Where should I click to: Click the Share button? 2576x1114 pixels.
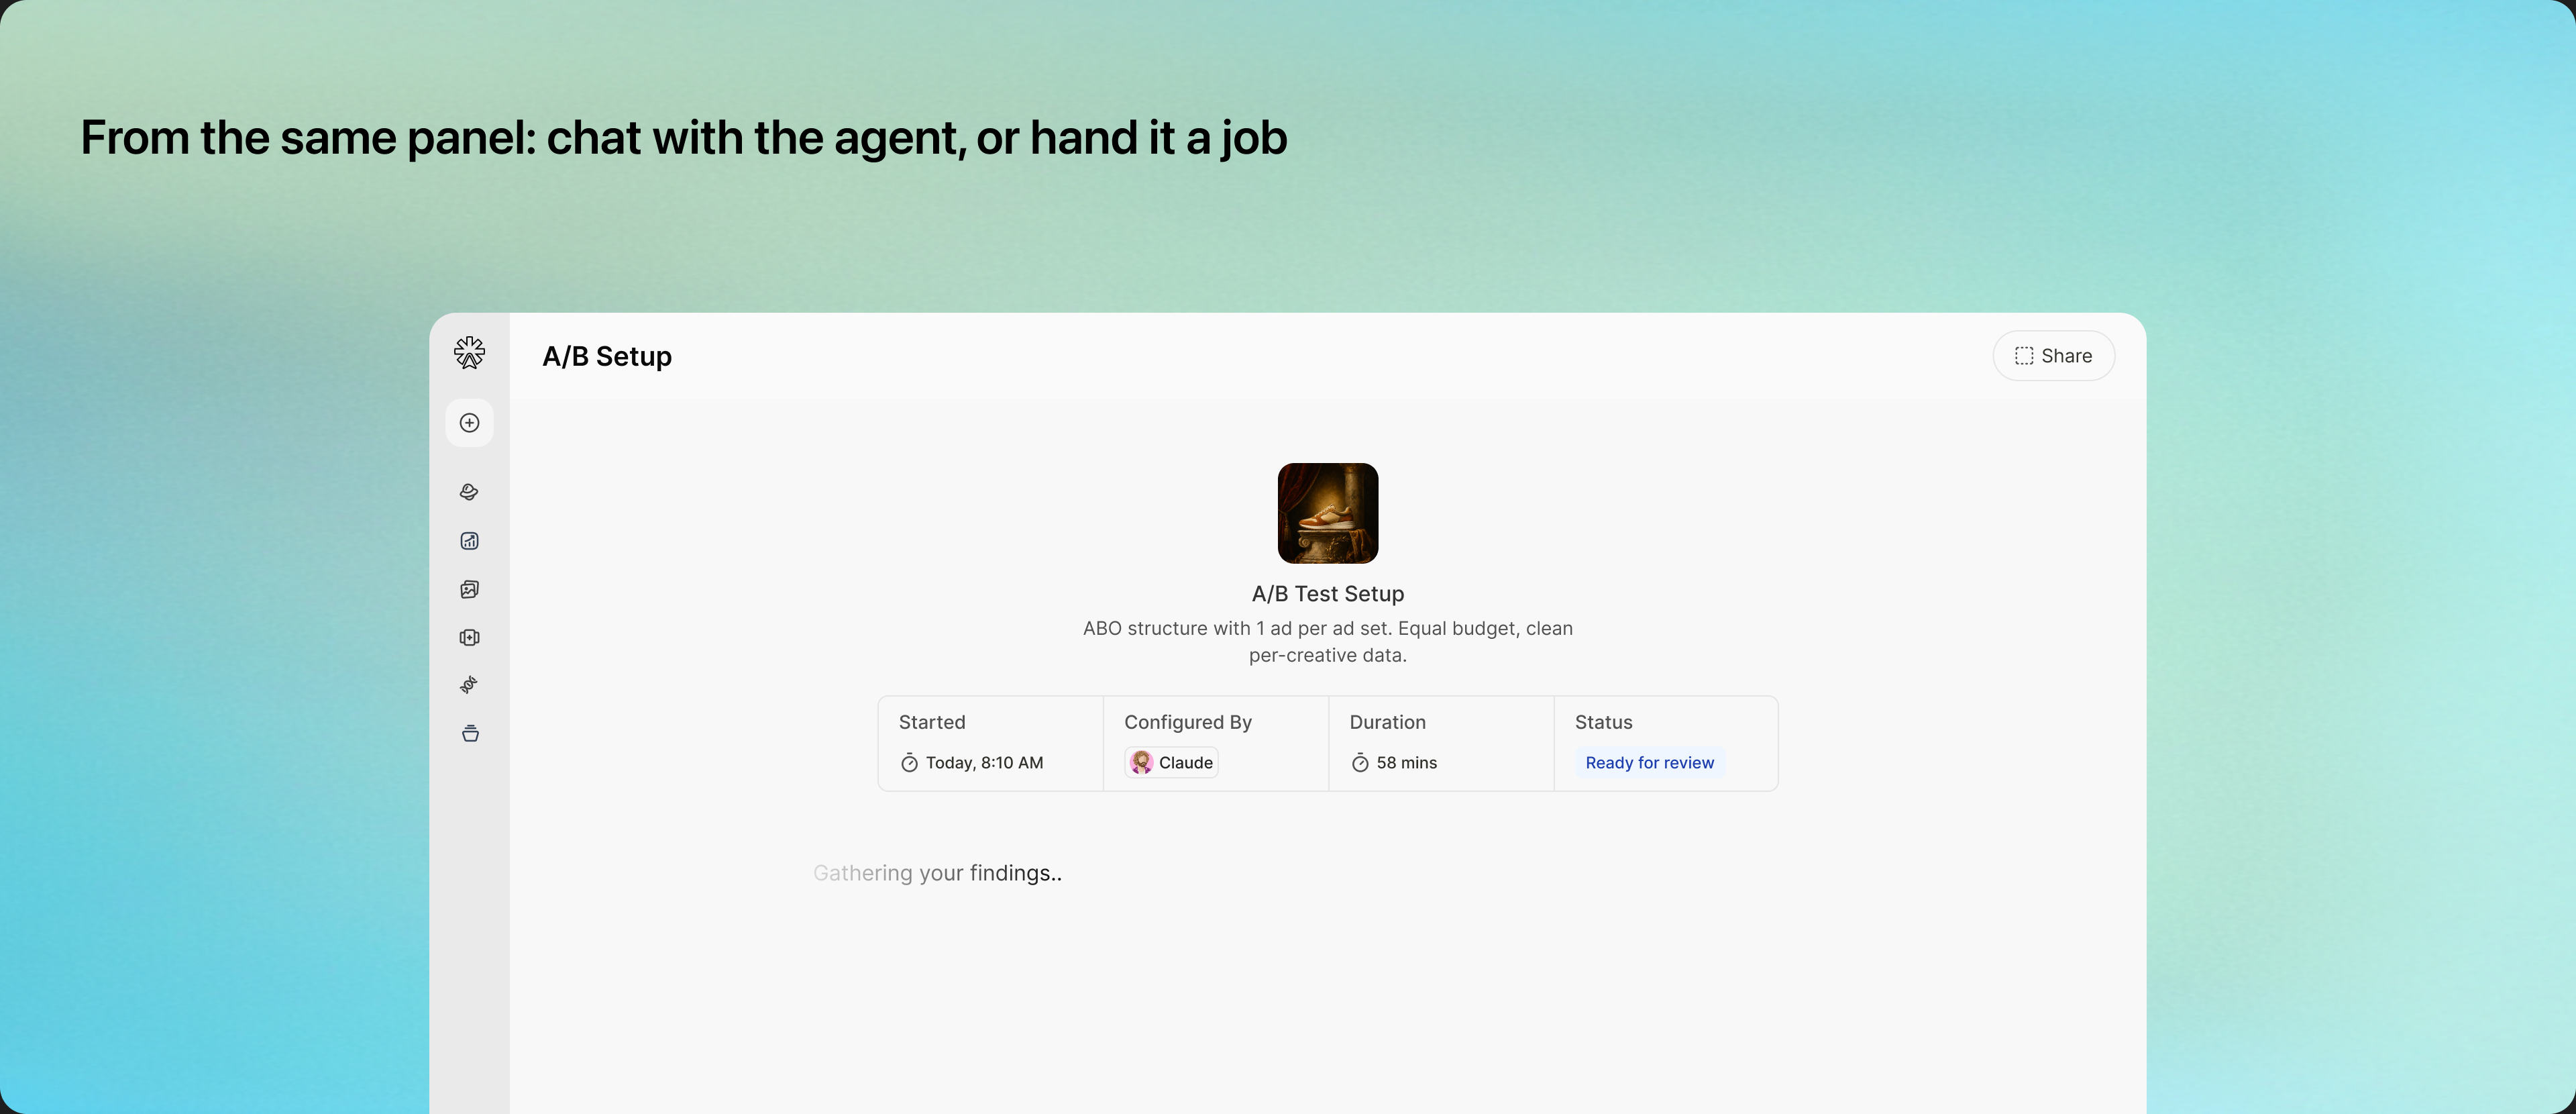[x=2053, y=356]
